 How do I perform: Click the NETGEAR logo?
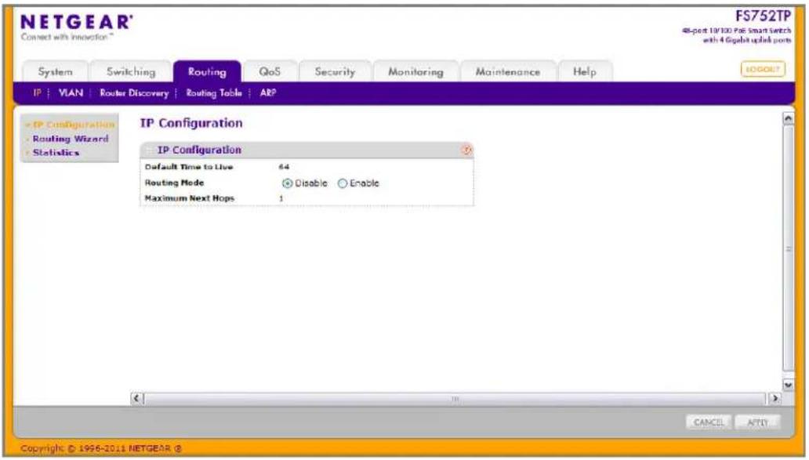(76, 22)
